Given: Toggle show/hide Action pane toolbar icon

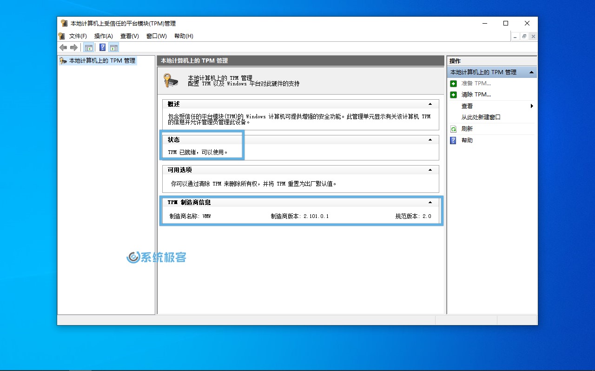Looking at the screenshot, I should pyautogui.click(x=114, y=47).
